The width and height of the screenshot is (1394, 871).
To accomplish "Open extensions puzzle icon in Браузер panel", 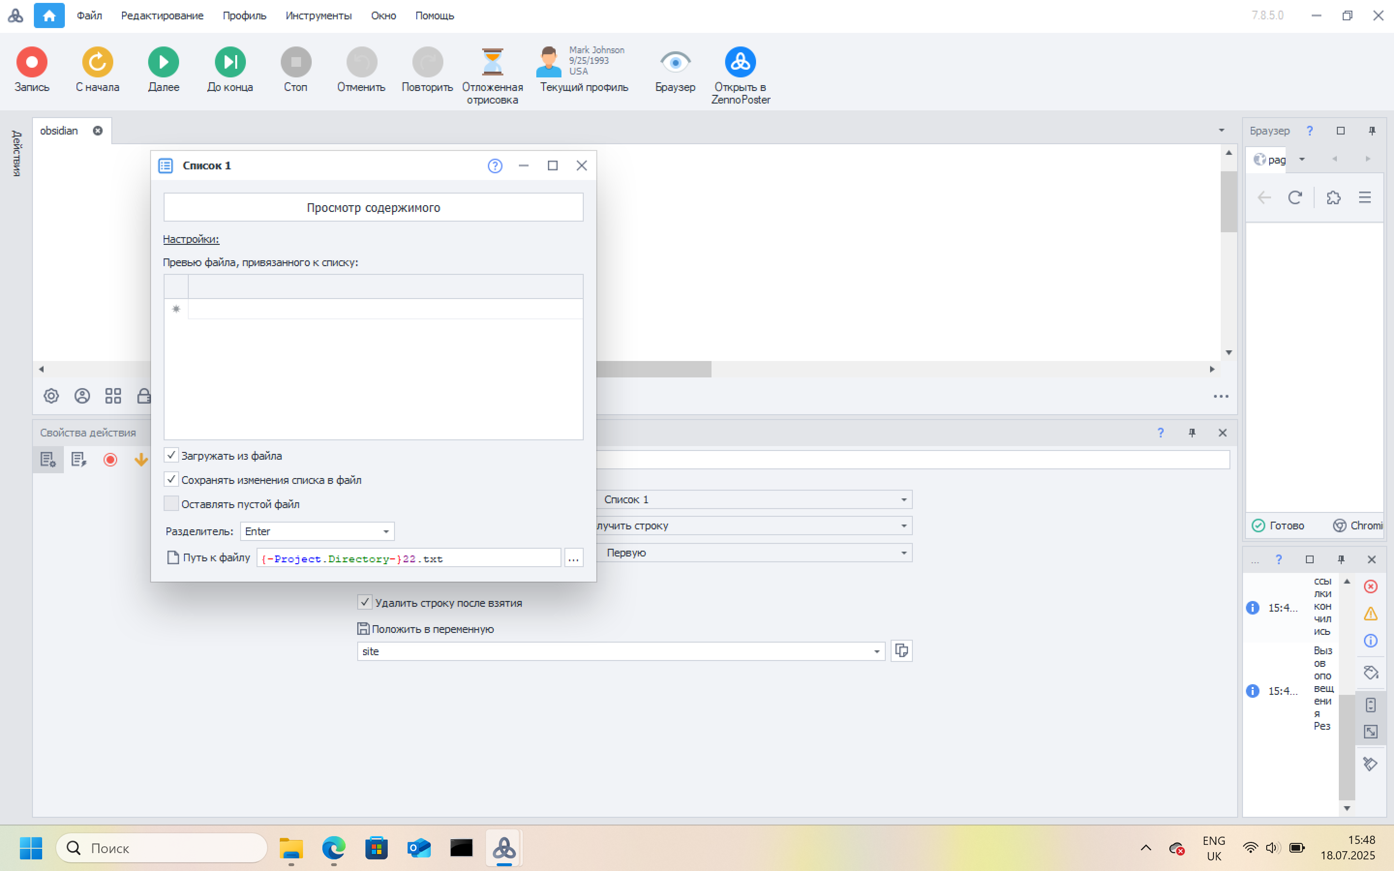I will tap(1333, 197).
